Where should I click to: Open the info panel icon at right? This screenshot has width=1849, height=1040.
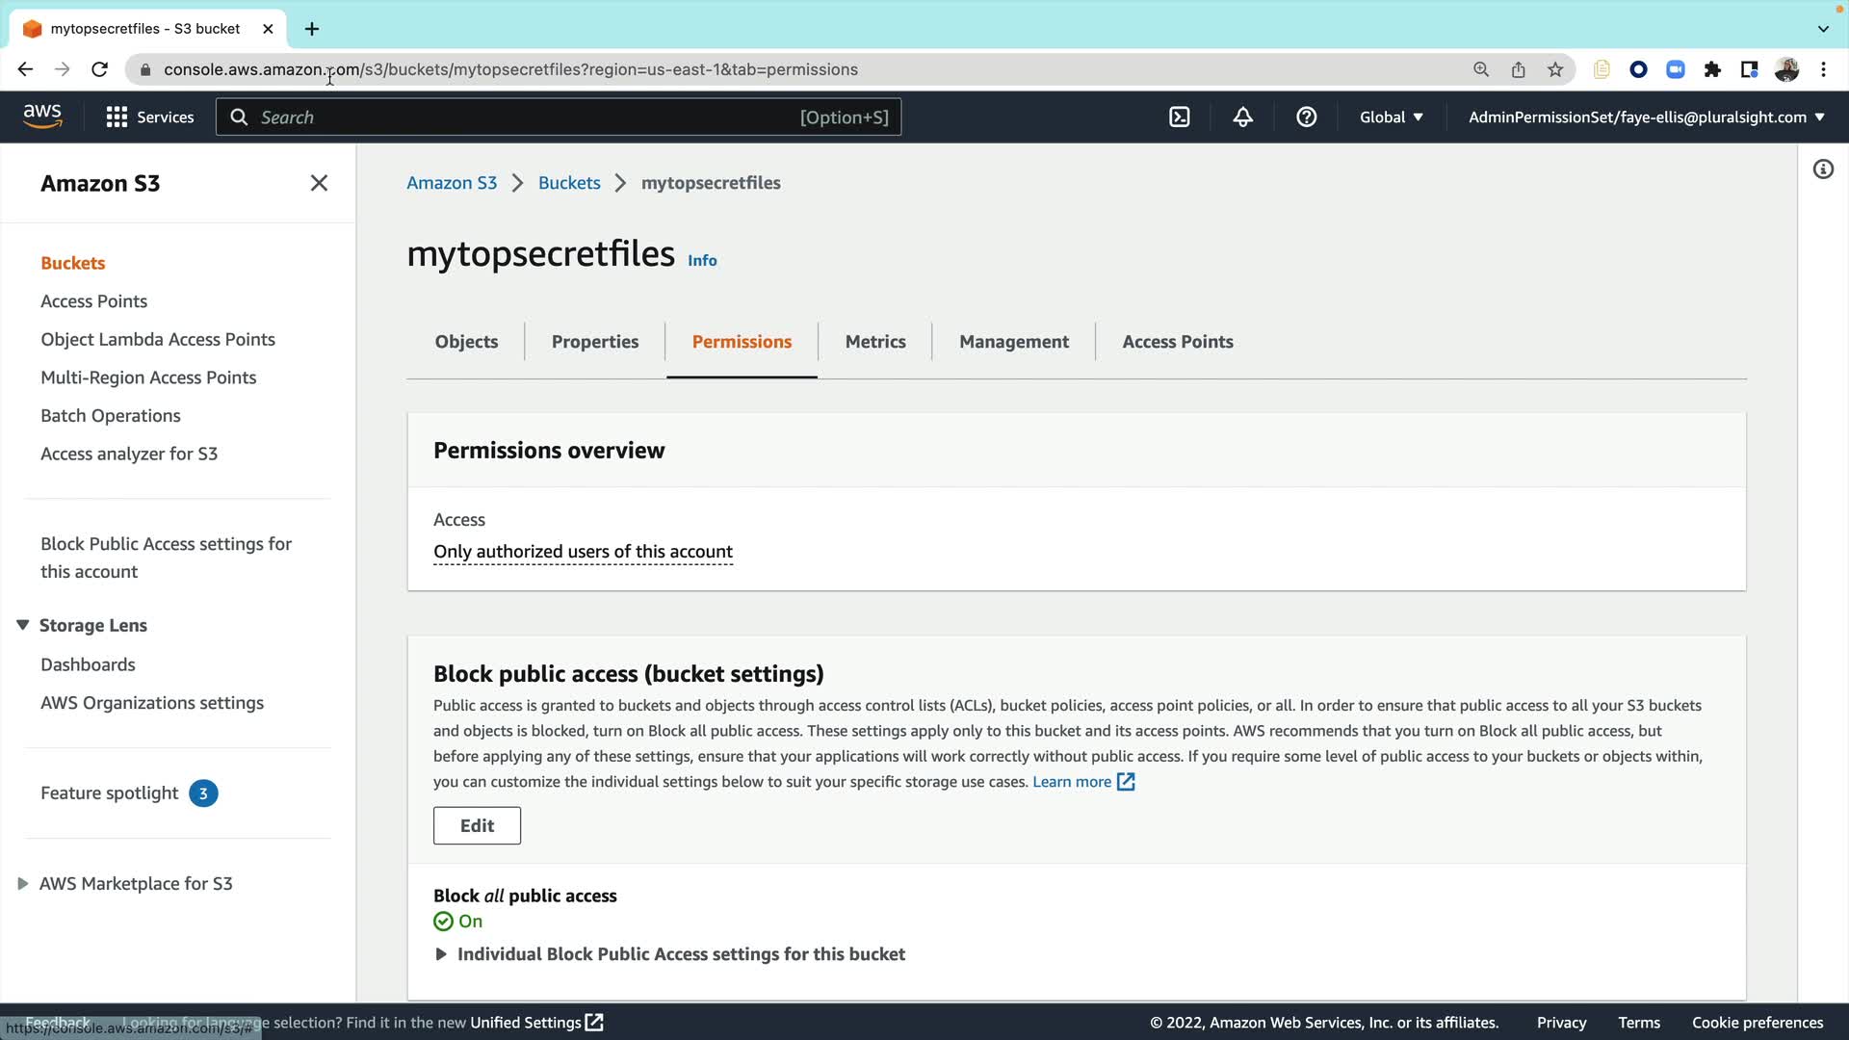click(1823, 169)
